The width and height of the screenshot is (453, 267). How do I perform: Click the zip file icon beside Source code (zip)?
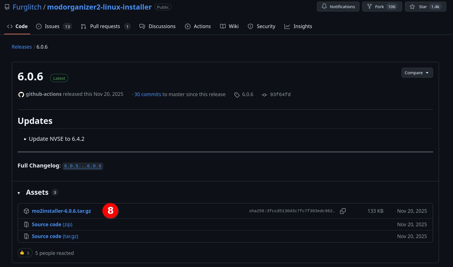(26, 225)
